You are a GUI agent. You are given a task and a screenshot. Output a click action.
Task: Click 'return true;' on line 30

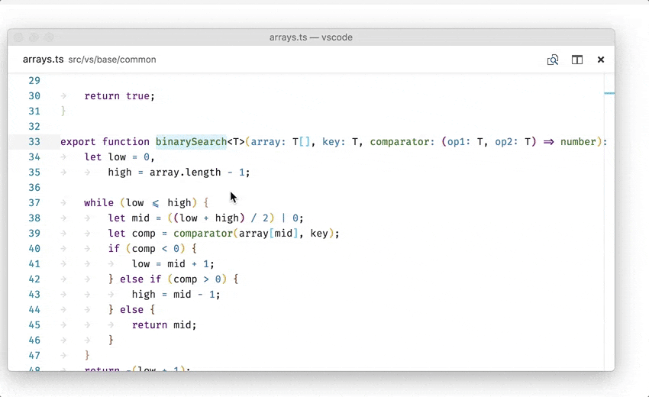click(119, 96)
